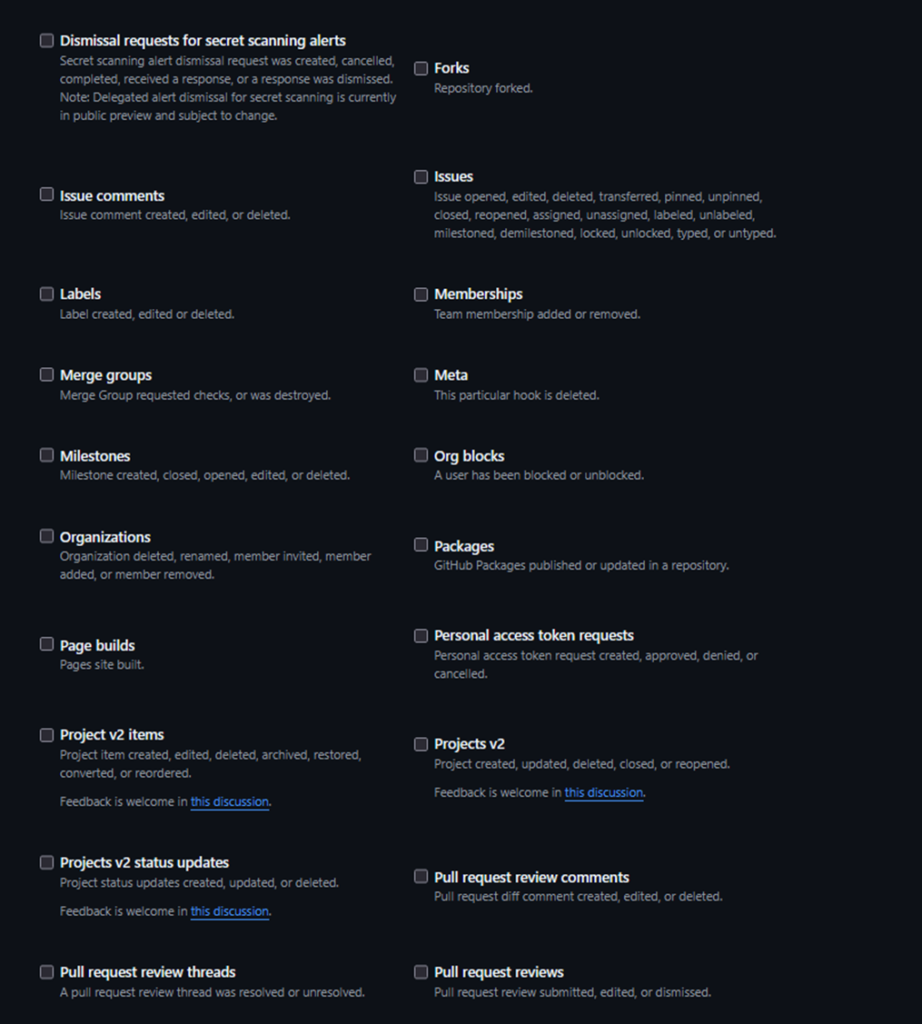
Task: Open discussion link under Projects v2
Action: 604,792
